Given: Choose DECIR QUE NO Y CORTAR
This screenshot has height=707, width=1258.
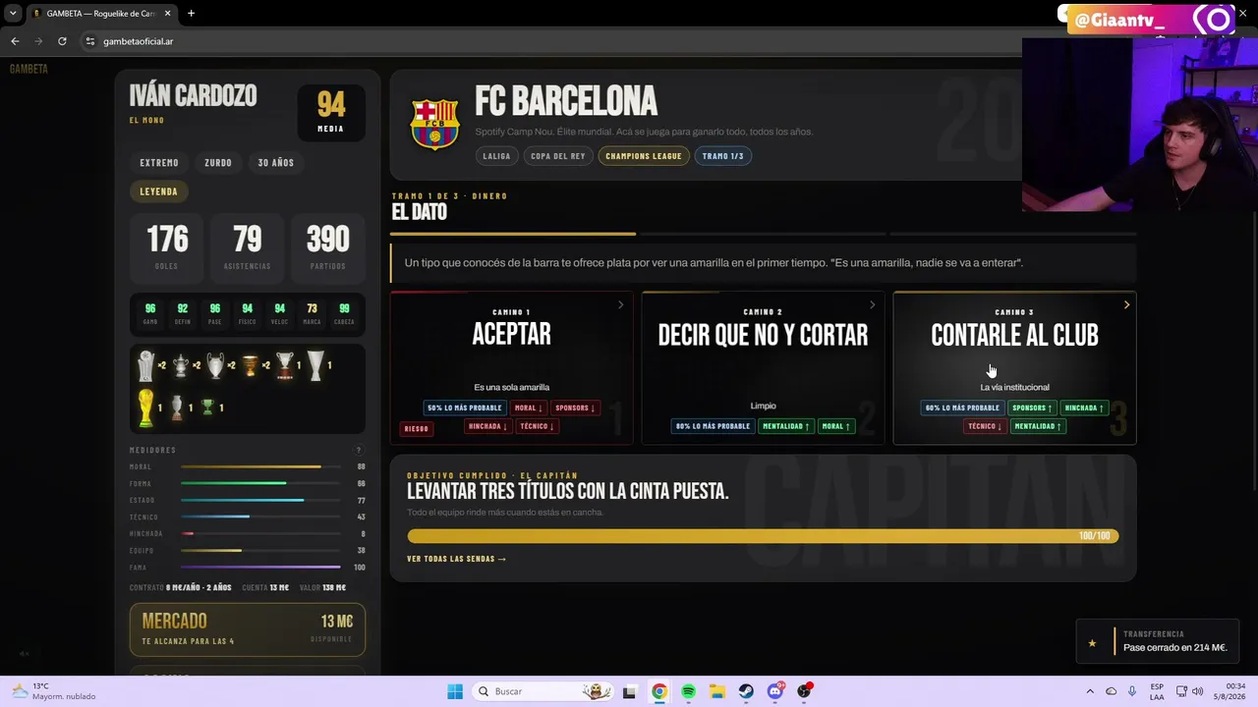Looking at the screenshot, I should coord(763,368).
